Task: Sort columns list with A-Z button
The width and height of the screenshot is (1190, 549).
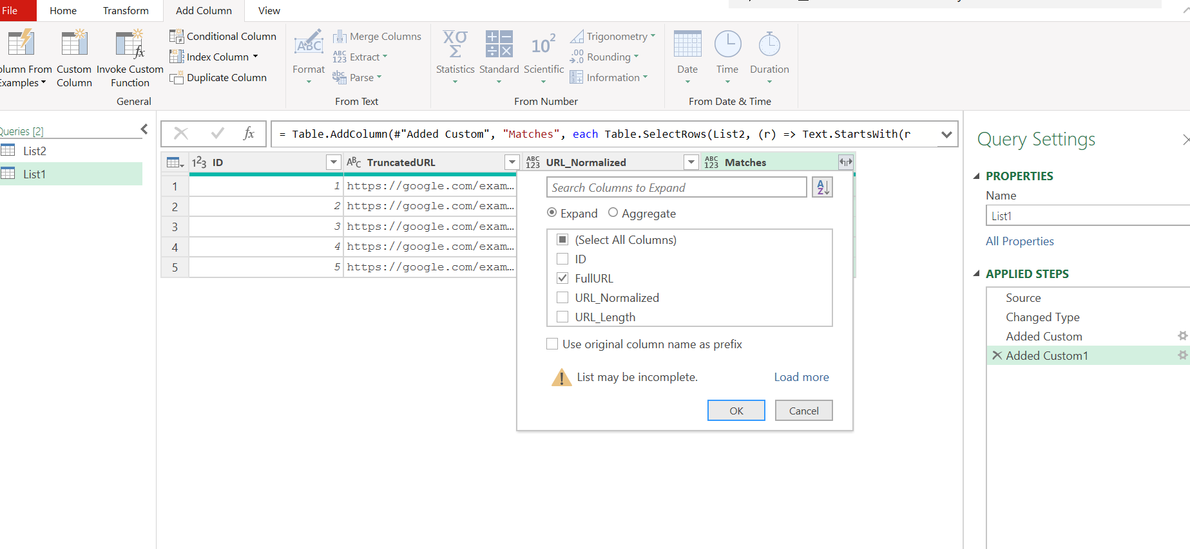Action: 823,187
